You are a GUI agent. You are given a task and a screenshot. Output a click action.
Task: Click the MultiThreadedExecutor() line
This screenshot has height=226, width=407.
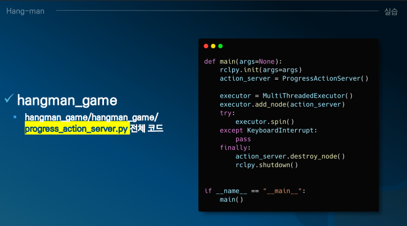point(286,96)
